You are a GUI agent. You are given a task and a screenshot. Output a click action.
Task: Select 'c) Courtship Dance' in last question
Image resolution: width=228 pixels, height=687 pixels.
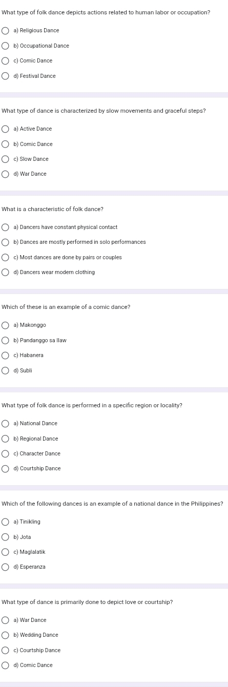(x=6, y=651)
